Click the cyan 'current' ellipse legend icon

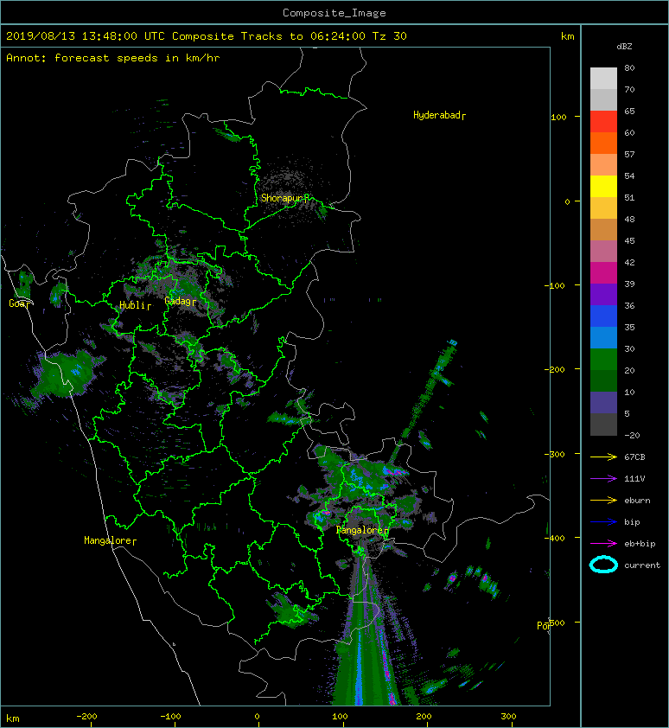[603, 565]
